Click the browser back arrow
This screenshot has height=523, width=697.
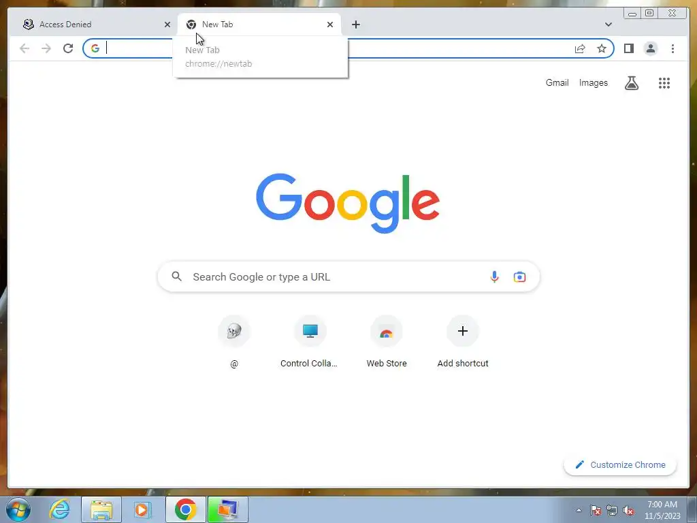25,48
